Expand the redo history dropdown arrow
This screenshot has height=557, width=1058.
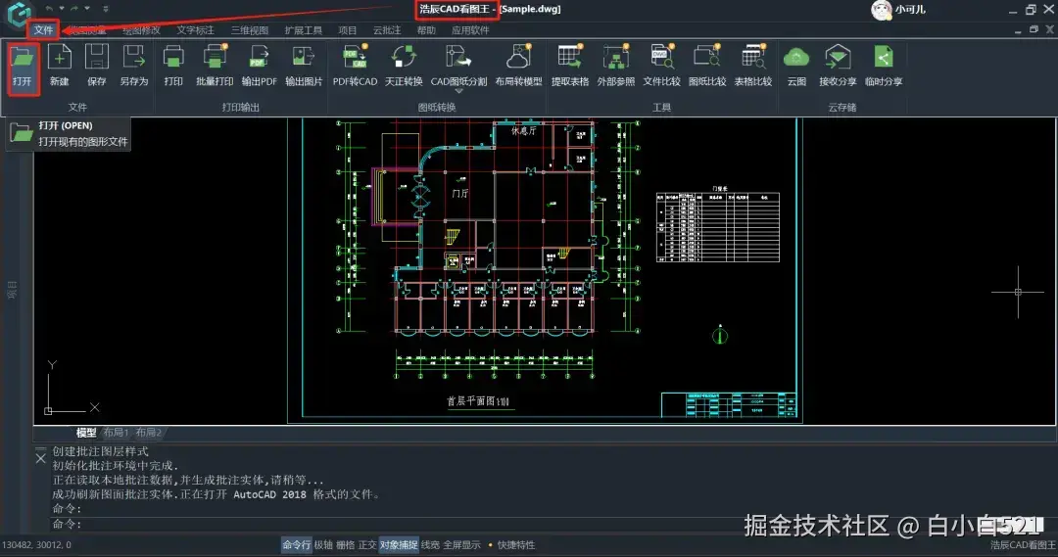coord(87,8)
